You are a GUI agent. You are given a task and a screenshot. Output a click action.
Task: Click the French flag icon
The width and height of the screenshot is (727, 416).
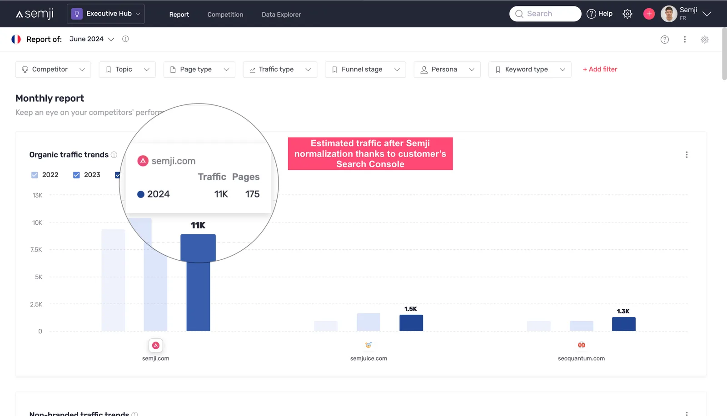[x=16, y=39]
